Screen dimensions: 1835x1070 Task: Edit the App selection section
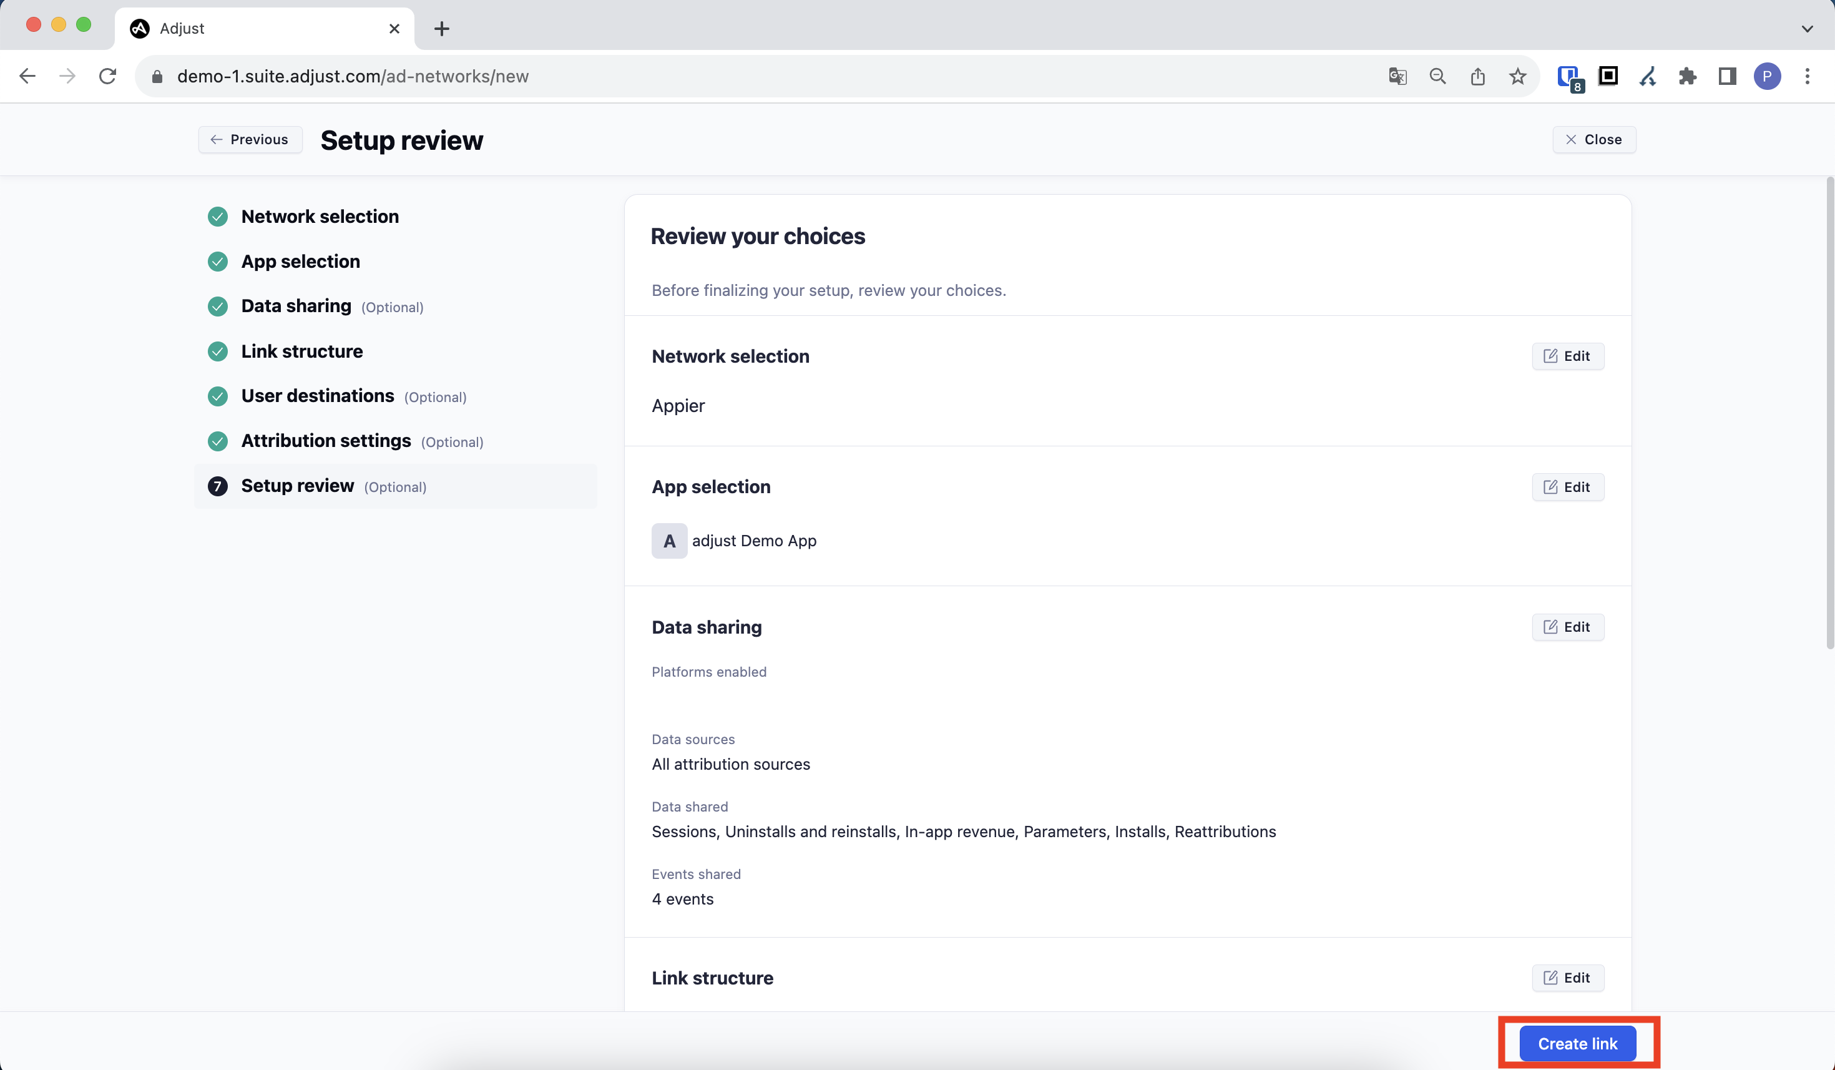(1567, 486)
